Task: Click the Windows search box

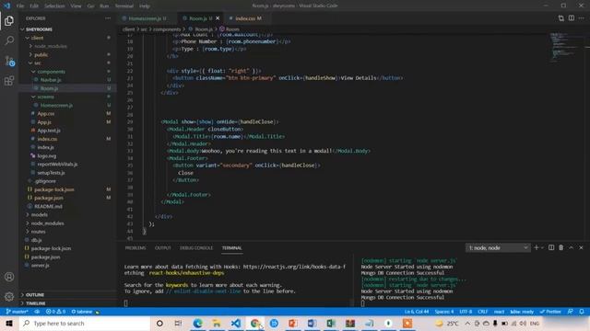Action: (85, 323)
